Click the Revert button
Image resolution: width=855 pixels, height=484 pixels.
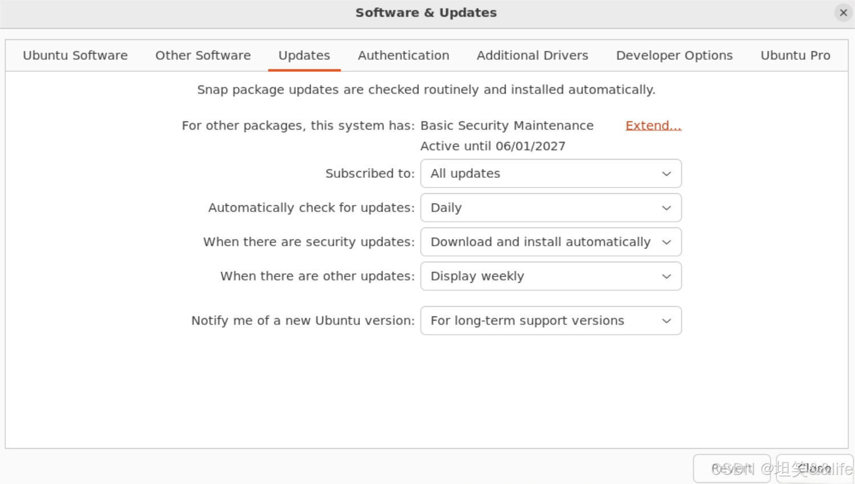732,469
